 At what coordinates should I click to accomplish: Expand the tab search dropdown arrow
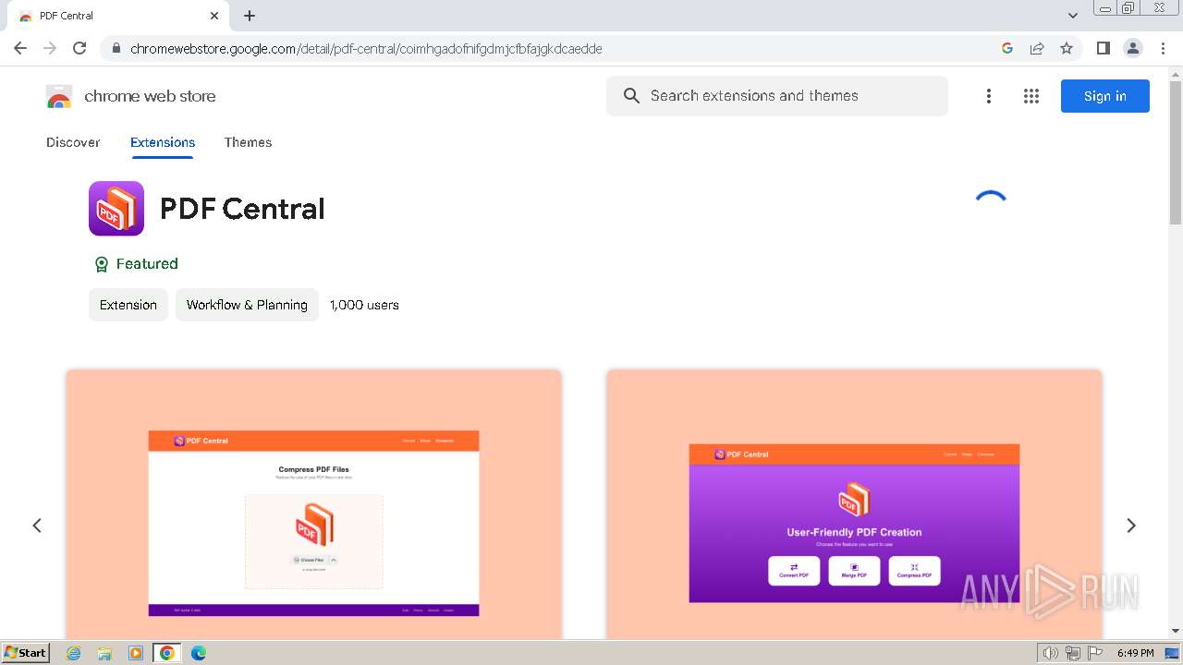pos(1072,16)
